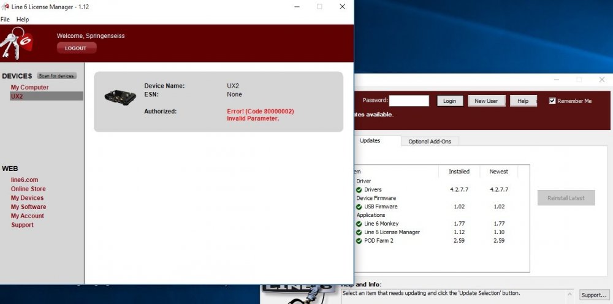This screenshot has height=304, width=613.
Task: Click green check icon beside POD Farm 2
Action: [359, 241]
